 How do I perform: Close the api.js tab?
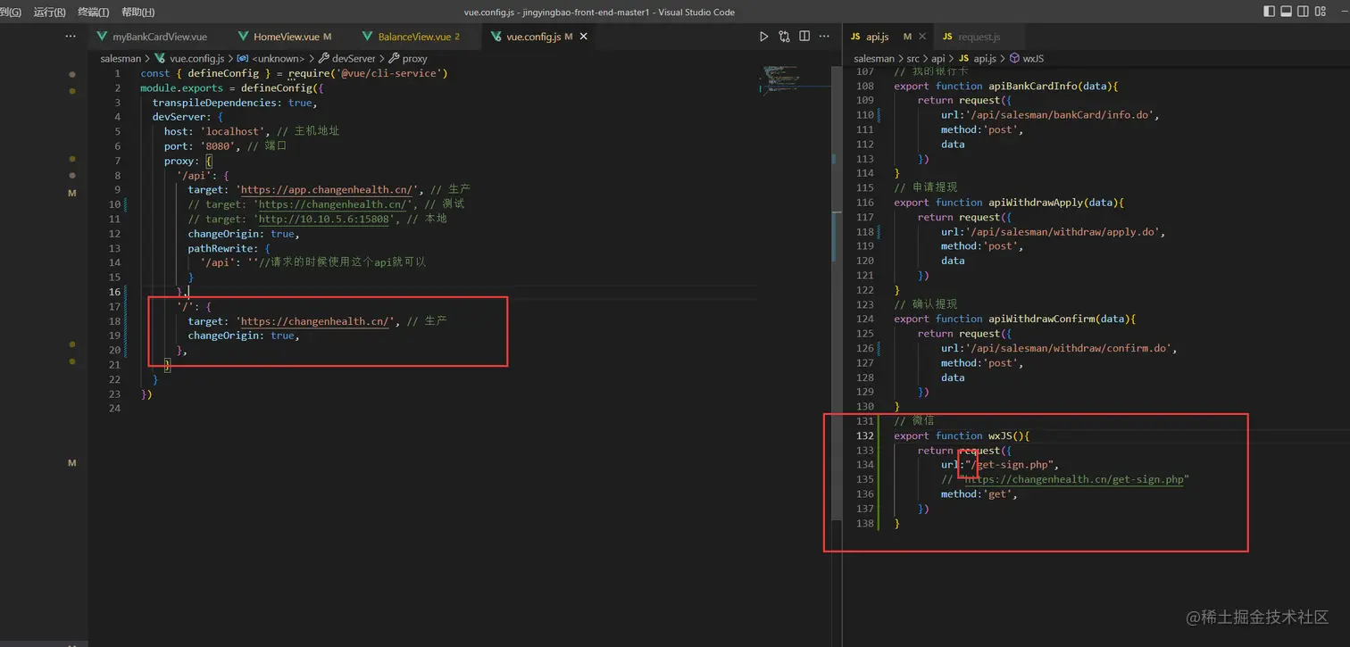pos(923,37)
